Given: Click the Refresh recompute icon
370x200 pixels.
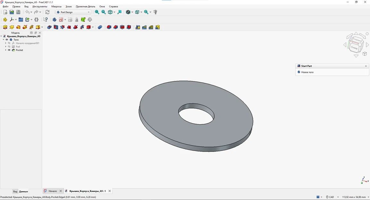Looking at the screenshot, I should [x=47, y=12].
